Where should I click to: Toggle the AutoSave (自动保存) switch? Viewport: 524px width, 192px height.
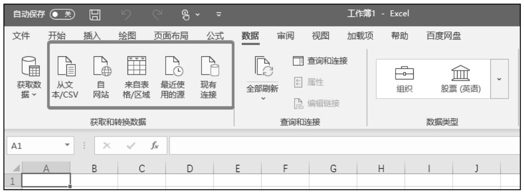[62, 14]
